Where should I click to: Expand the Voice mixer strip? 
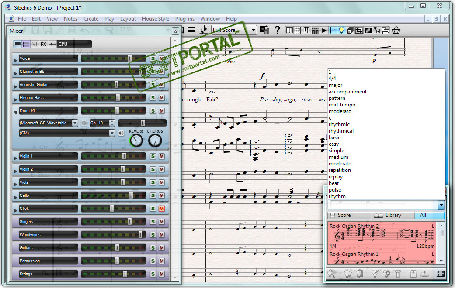click(x=15, y=61)
